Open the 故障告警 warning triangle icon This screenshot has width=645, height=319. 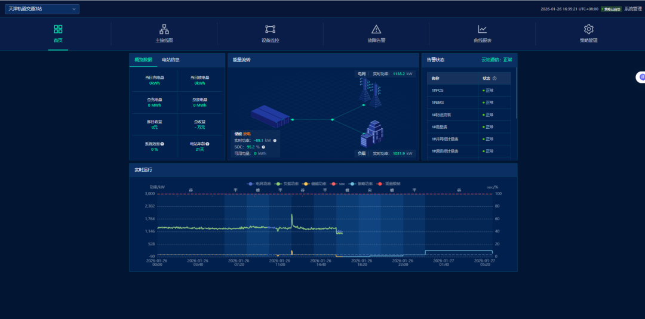(376, 29)
